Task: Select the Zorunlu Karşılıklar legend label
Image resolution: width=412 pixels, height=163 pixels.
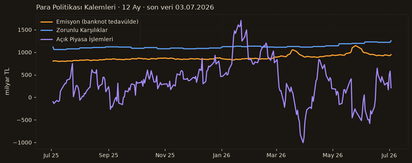Action: click(82, 31)
